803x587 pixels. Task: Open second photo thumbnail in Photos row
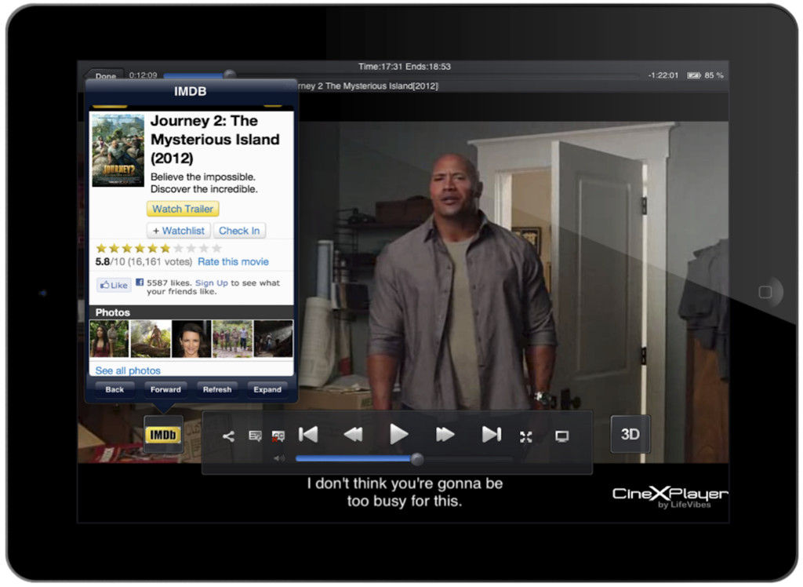[x=151, y=339]
